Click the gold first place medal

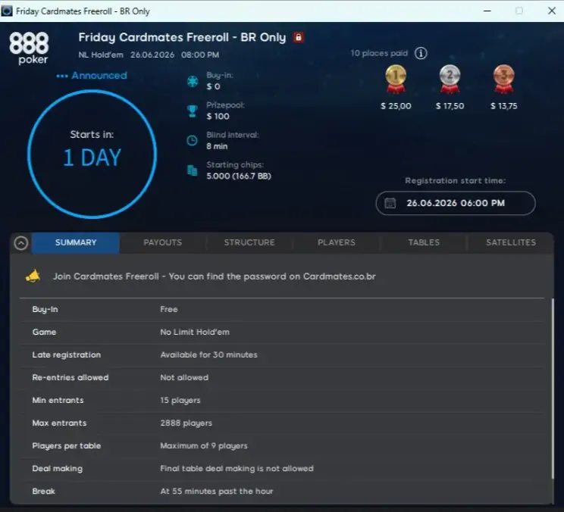[x=396, y=79]
